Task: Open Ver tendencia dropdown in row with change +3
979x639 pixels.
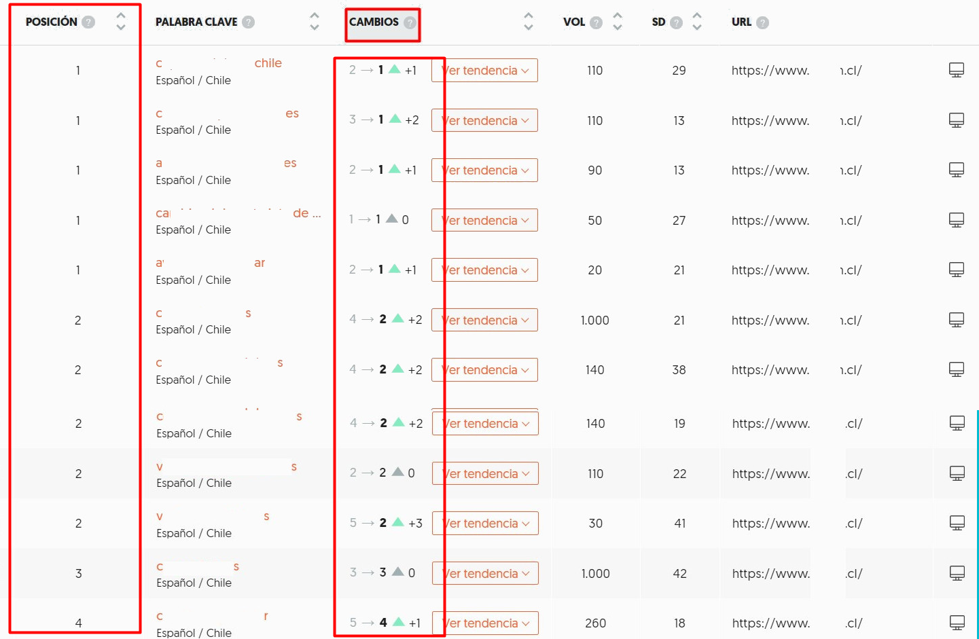Action: click(x=485, y=523)
